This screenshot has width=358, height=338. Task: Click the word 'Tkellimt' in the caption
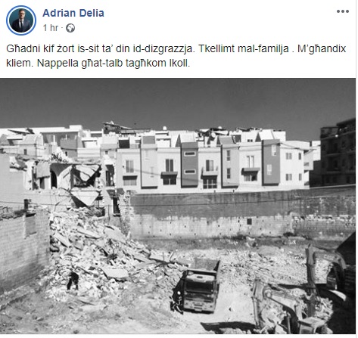coord(216,48)
